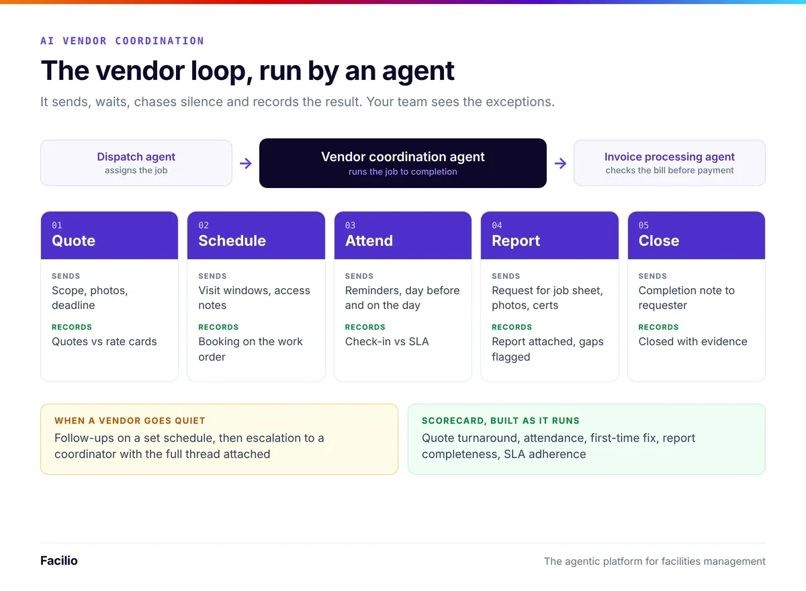This screenshot has width=806, height=591.
Task: Select the 05 Close step header
Action: tap(697, 235)
